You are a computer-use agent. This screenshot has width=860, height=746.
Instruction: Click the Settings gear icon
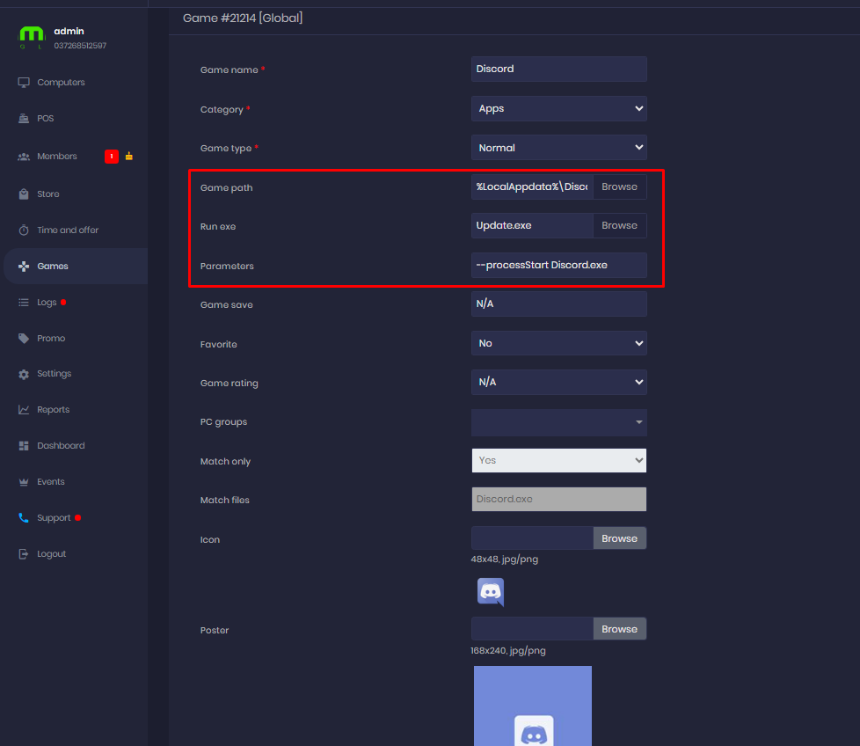[x=24, y=374]
